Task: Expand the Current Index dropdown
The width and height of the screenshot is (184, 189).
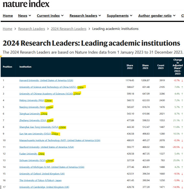Action: point(50,16)
